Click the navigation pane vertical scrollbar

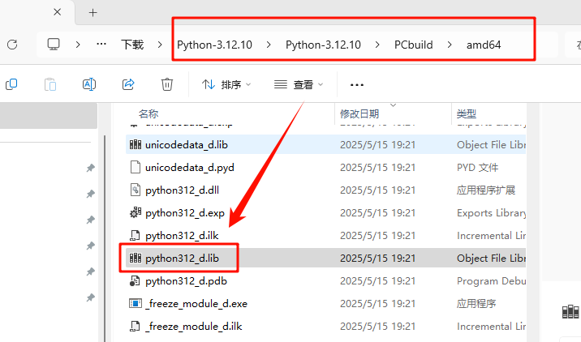[105, 238]
